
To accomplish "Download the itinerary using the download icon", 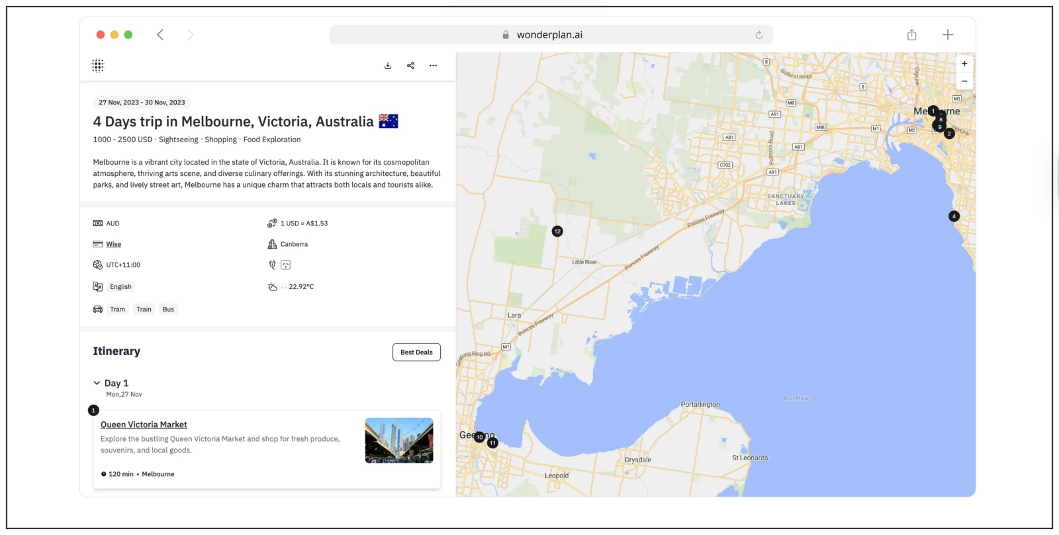I will 388,65.
